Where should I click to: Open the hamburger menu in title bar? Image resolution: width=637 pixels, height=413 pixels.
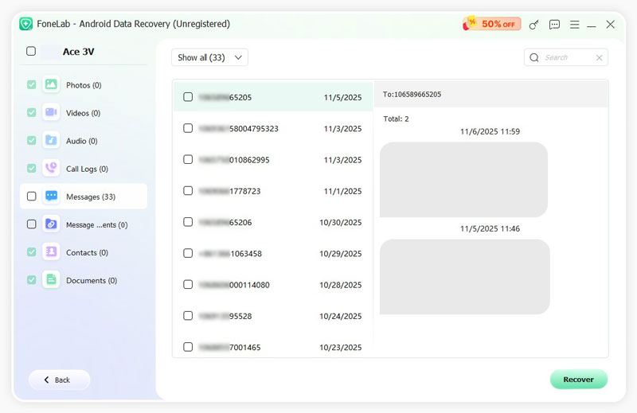tap(575, 25)
